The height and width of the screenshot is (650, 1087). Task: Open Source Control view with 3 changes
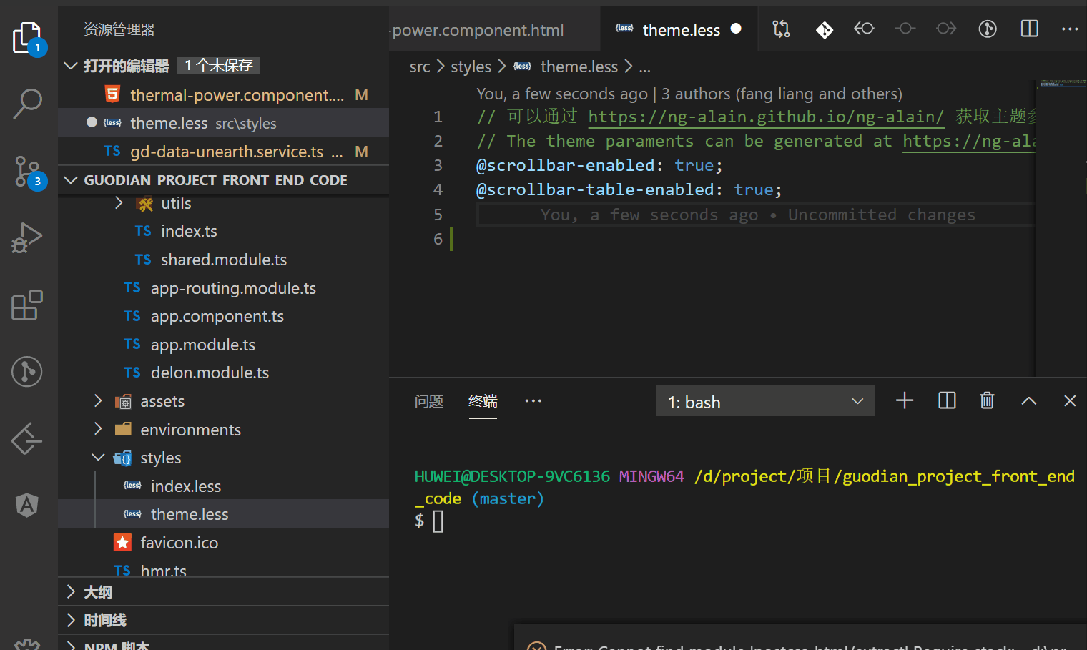point(28,172)
